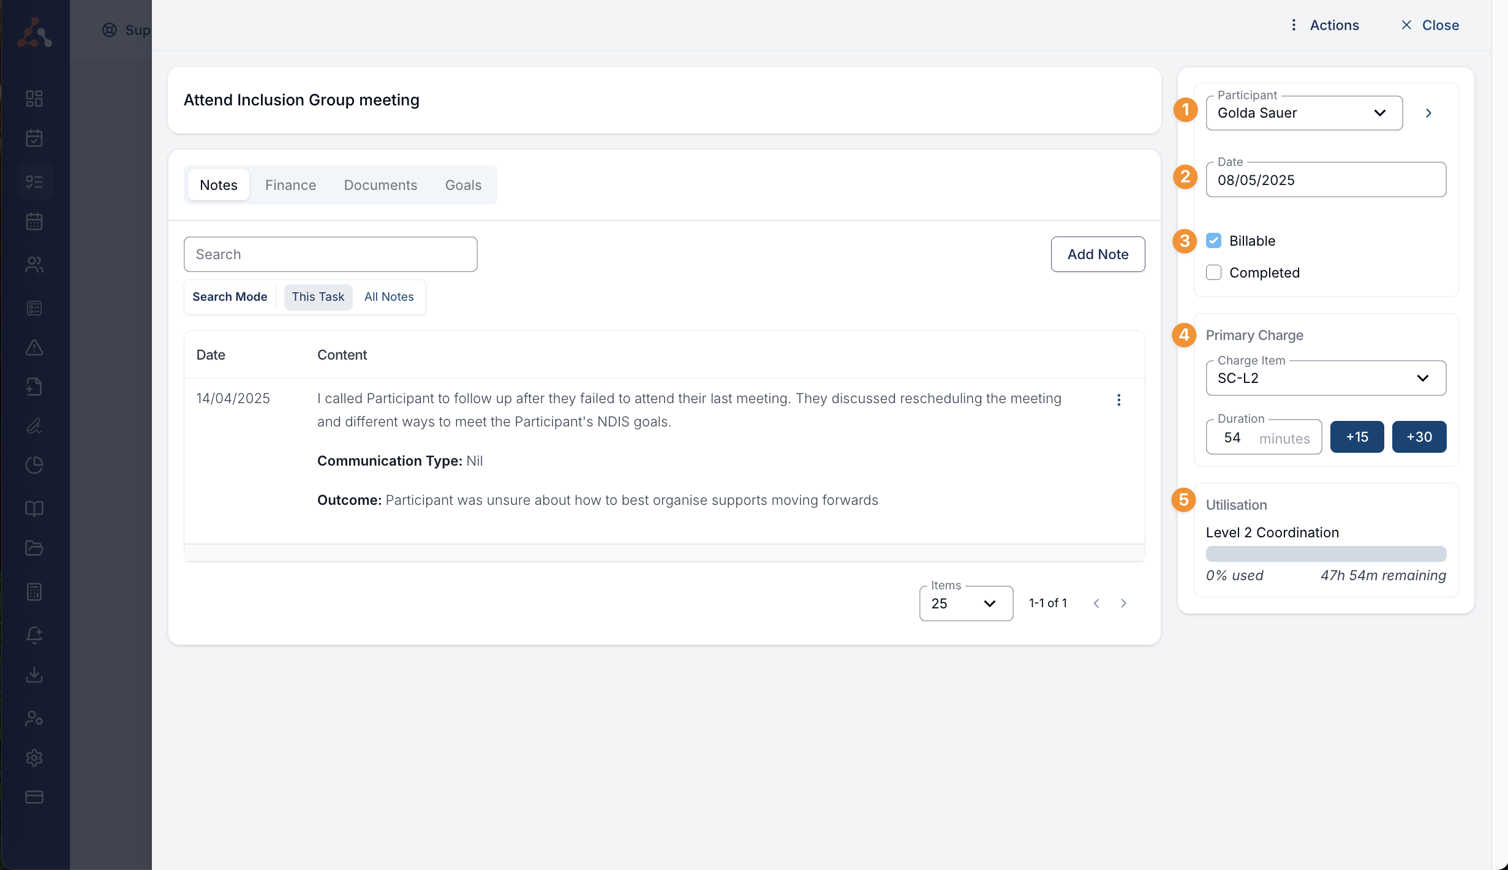
Task: Close the task panel
Action: click(1430, 25)
